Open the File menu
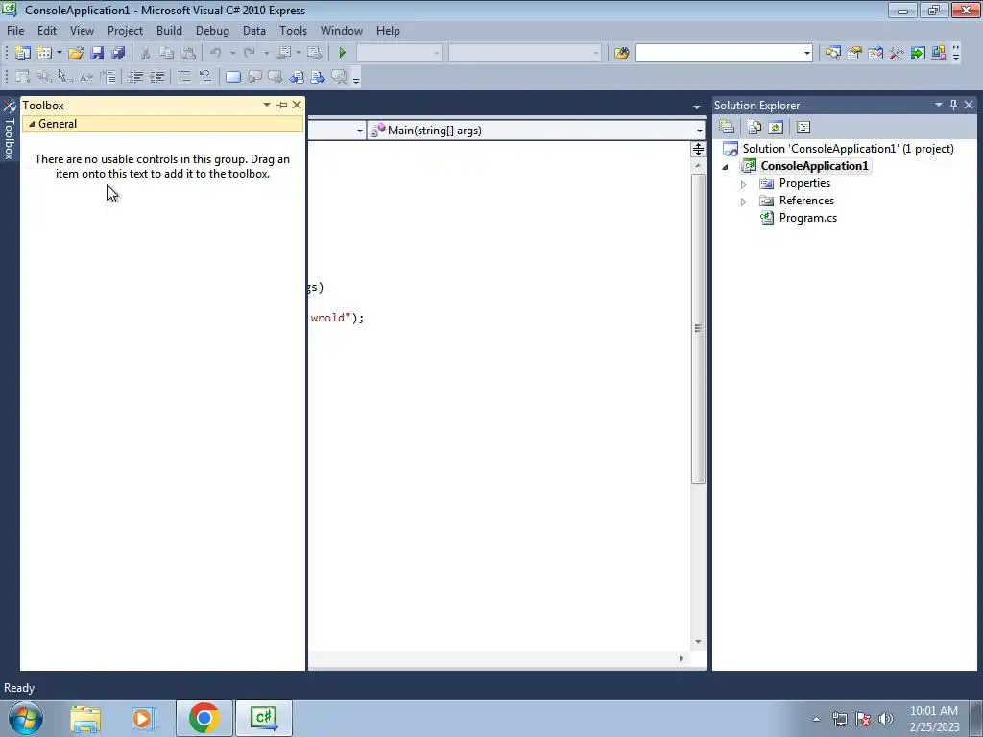The width and height of the screenshot is (983, 737). tap(15, 31)
